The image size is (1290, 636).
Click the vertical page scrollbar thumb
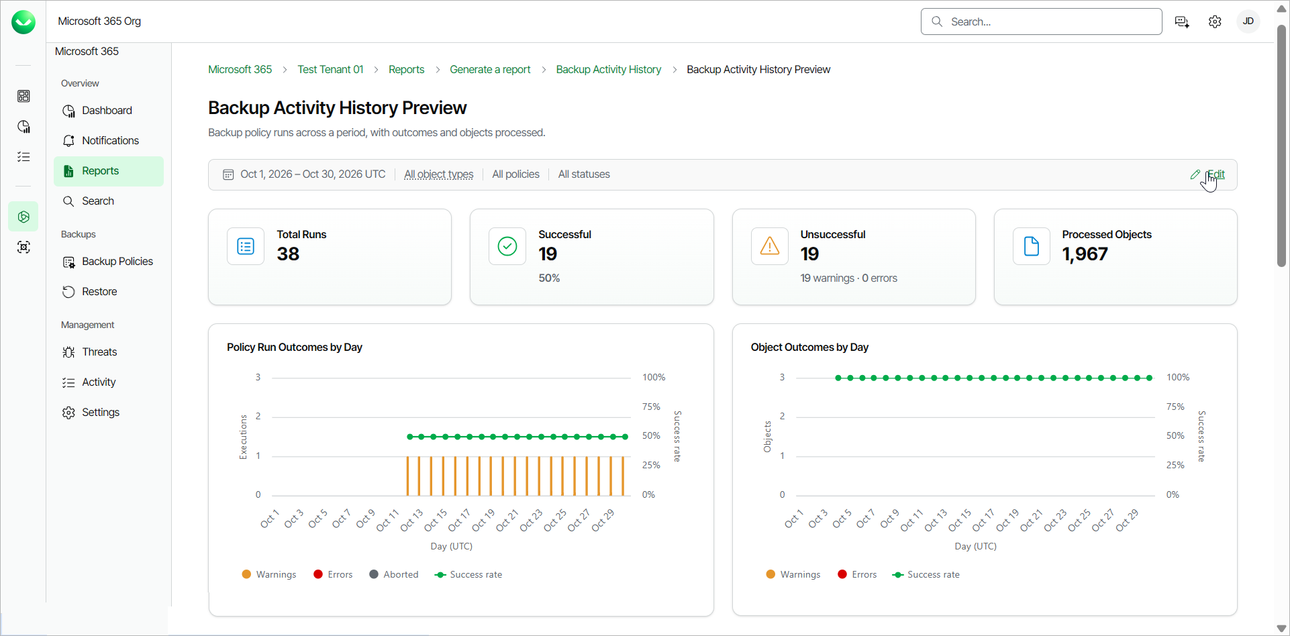click(x=1281, y=145)
